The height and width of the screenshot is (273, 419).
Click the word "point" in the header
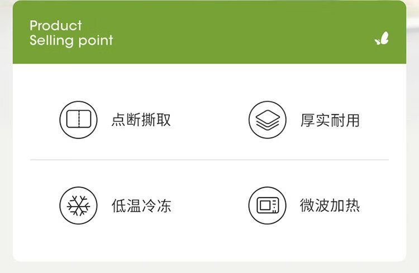click(x=96, y=41)
